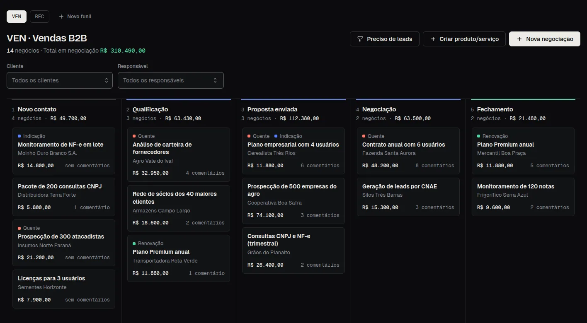The width and height of the screenshot is (587, 323).
Task: Open Rede de sócios dos 40 maiores clientes
Action: pyautogui.click(x=179, y=208)
